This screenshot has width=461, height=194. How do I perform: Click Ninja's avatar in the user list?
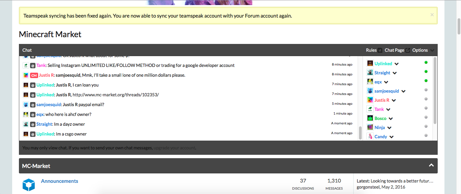[x=370, y=127]
